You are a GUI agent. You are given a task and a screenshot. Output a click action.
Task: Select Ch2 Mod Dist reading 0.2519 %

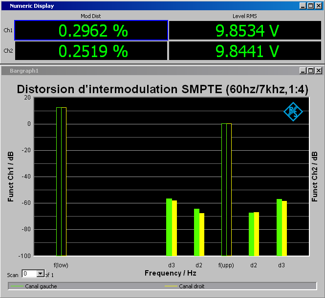tap(91, 51)
